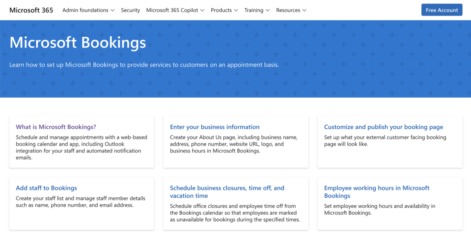Open the Security nav item

(130, 10)
